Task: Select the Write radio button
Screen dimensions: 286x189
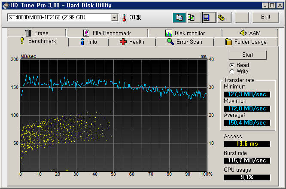Action: tap(232, 71)
